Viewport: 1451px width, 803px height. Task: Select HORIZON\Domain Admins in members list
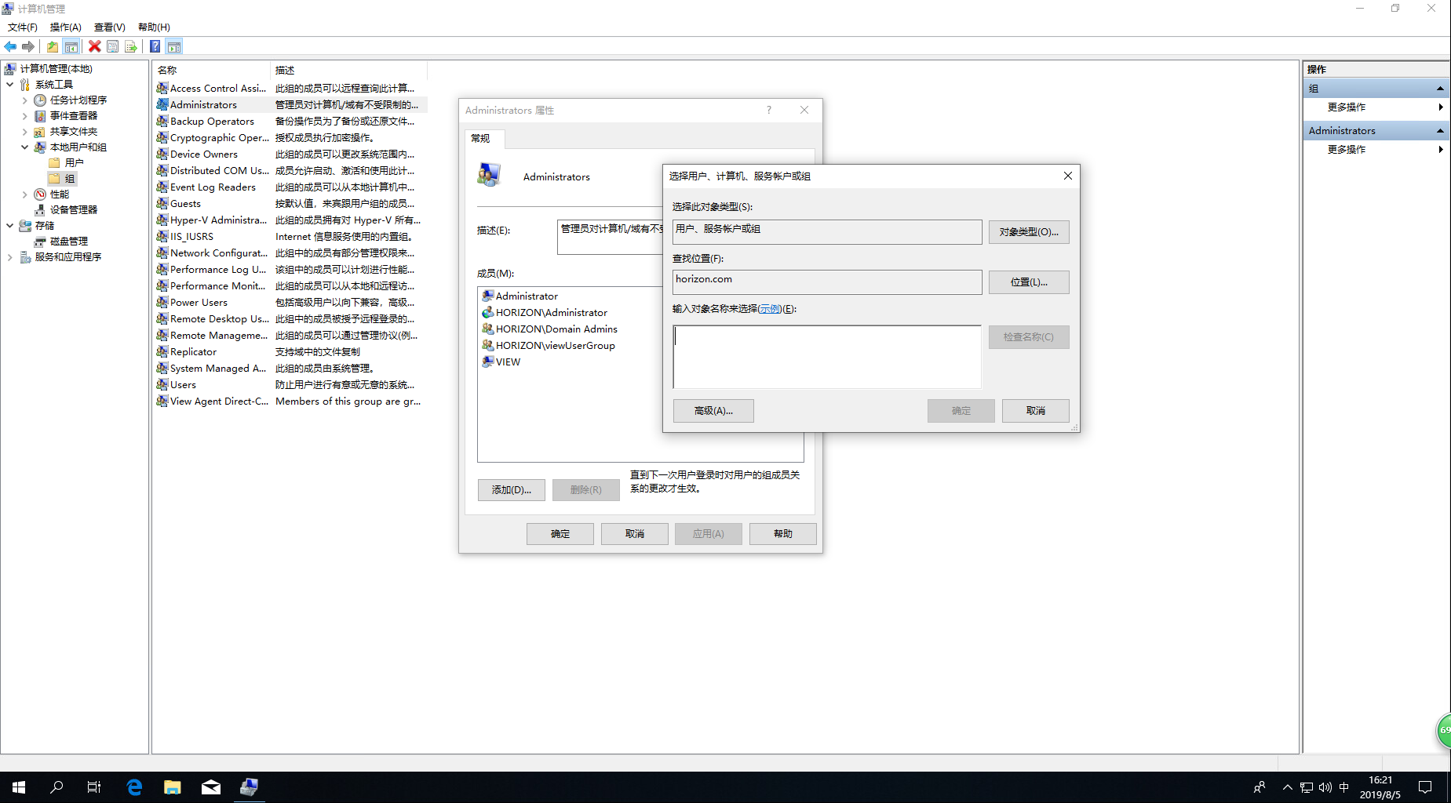point(556,329)
